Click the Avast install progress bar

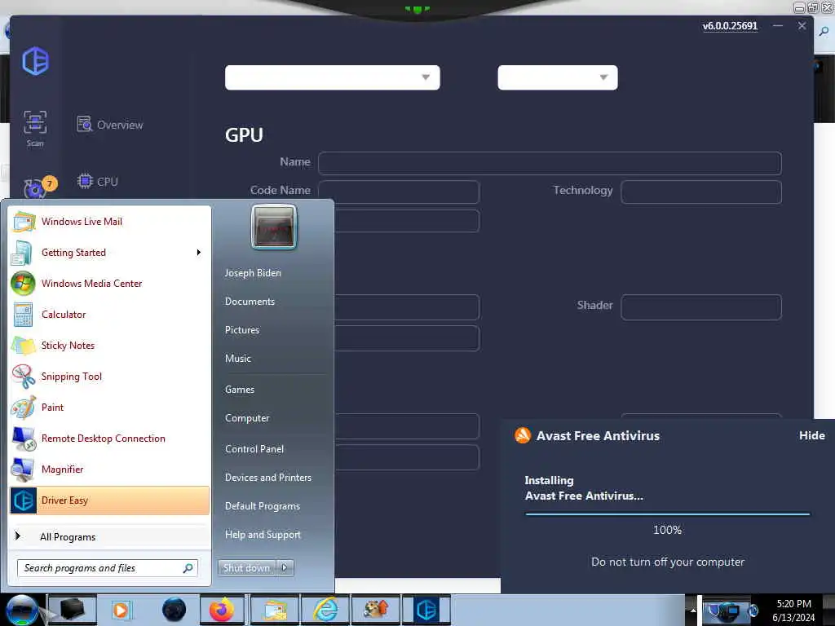(x=667, y=514)
